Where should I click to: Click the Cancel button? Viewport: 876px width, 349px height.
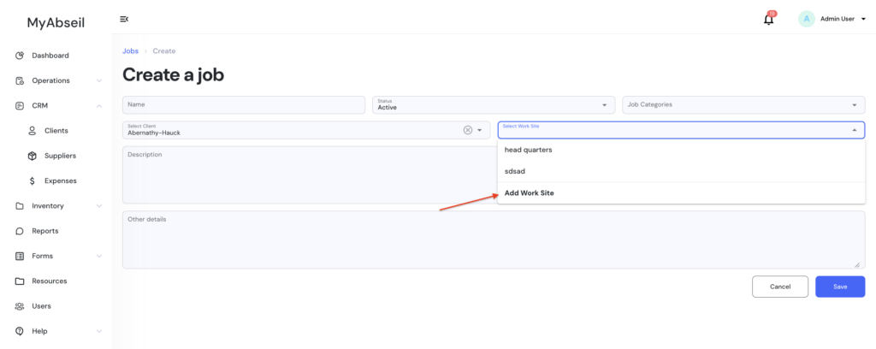(x=779, y=287)
